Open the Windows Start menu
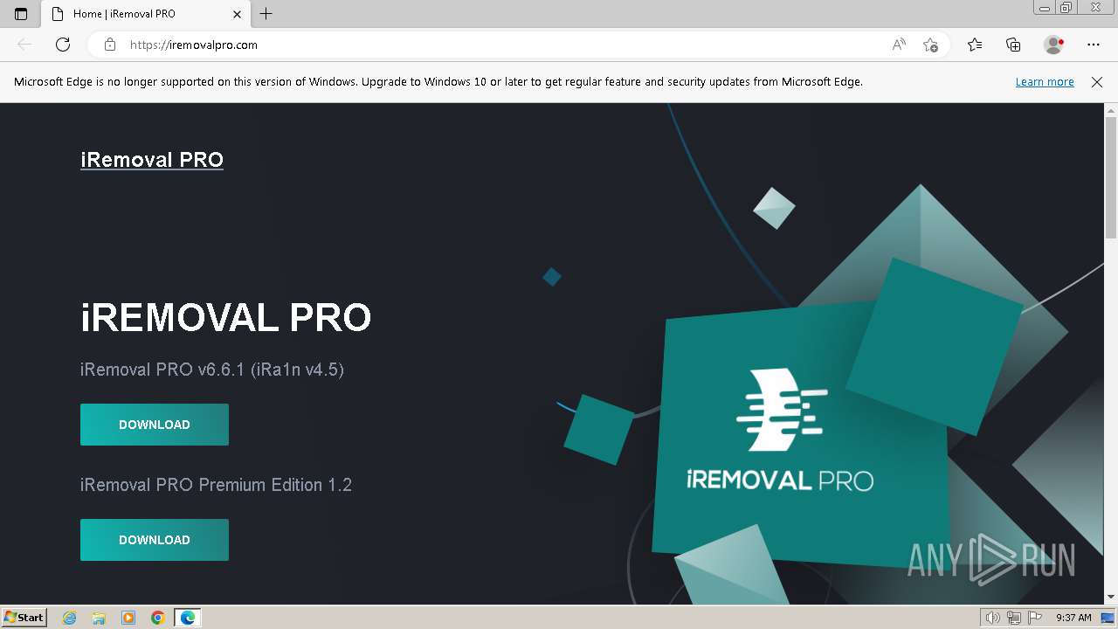Image resolution: width=1118 pixels, height=629 pixels. coord(24,617)
